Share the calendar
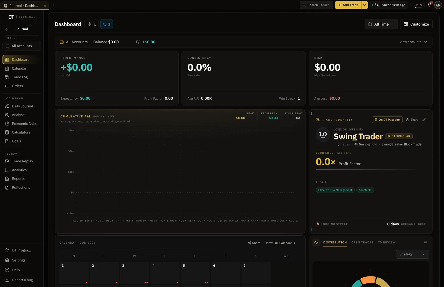The height and width of the screenshot is (287, 444). coord(254,243)
